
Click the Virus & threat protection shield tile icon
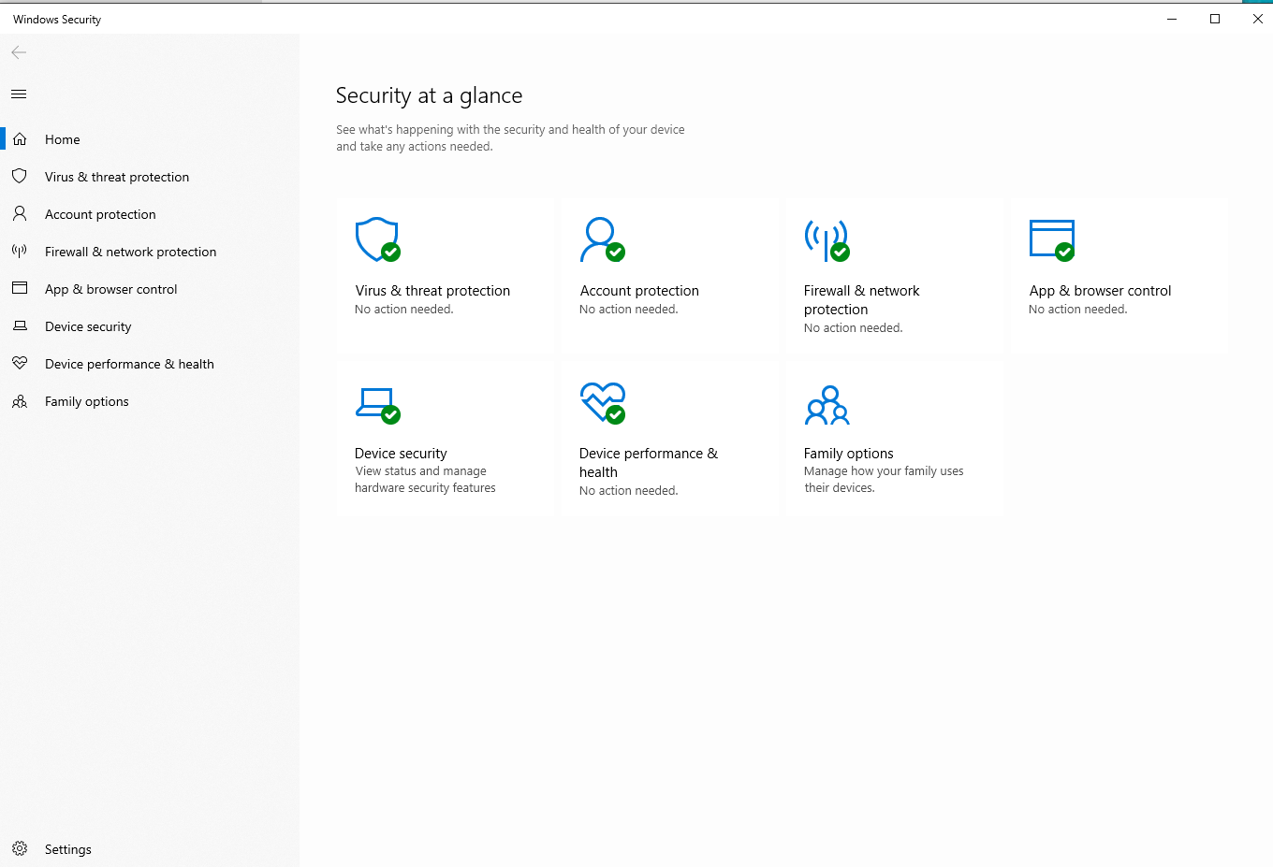(377, 239)
